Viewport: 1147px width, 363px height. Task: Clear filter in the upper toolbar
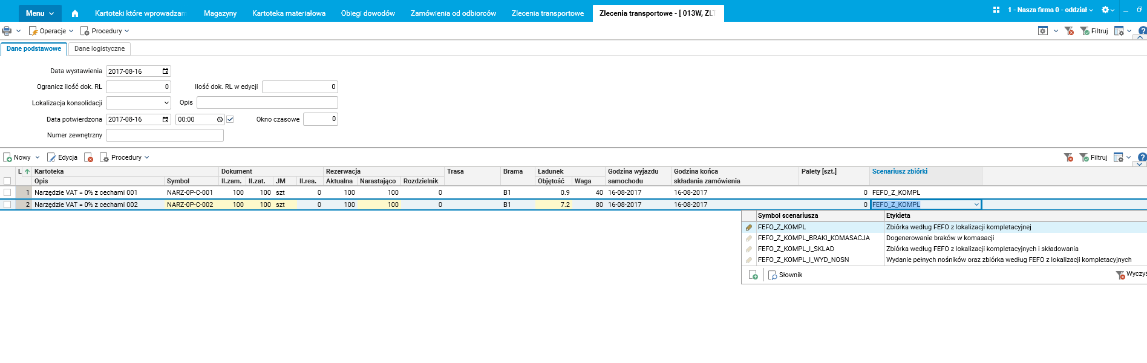(x=1069, y=31)
